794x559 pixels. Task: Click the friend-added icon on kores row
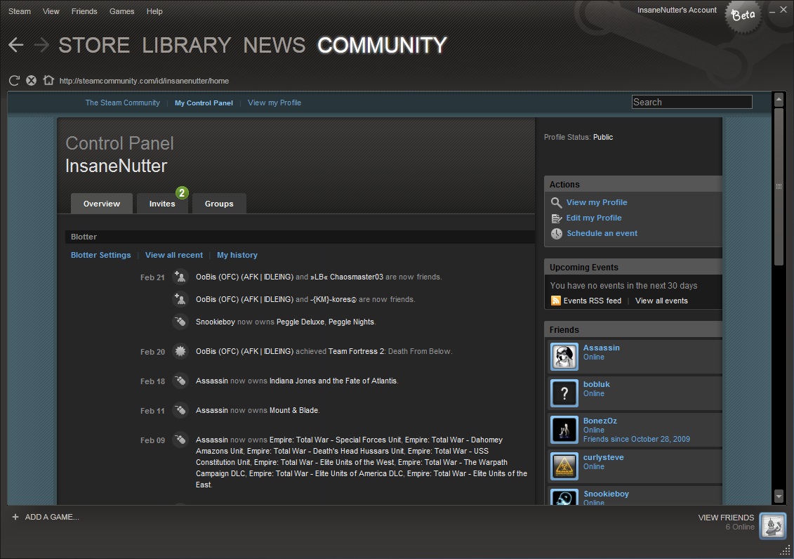click(180, 299)
